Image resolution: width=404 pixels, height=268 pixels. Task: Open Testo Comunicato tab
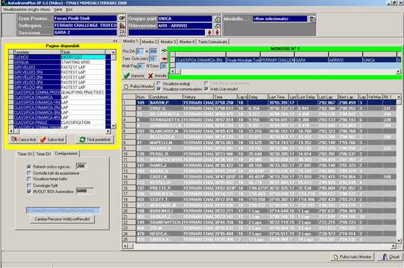213,42
